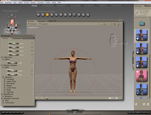The image size is (151, 115).
Task: Switch to the Rendering tab
Action: [42, 21]
